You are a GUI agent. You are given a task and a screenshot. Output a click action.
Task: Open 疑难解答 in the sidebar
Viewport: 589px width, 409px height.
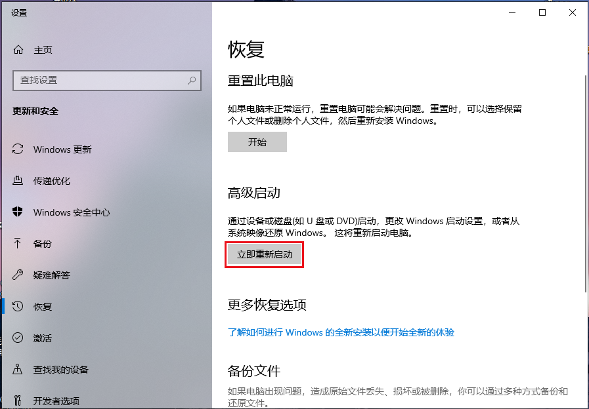(51, 275)
